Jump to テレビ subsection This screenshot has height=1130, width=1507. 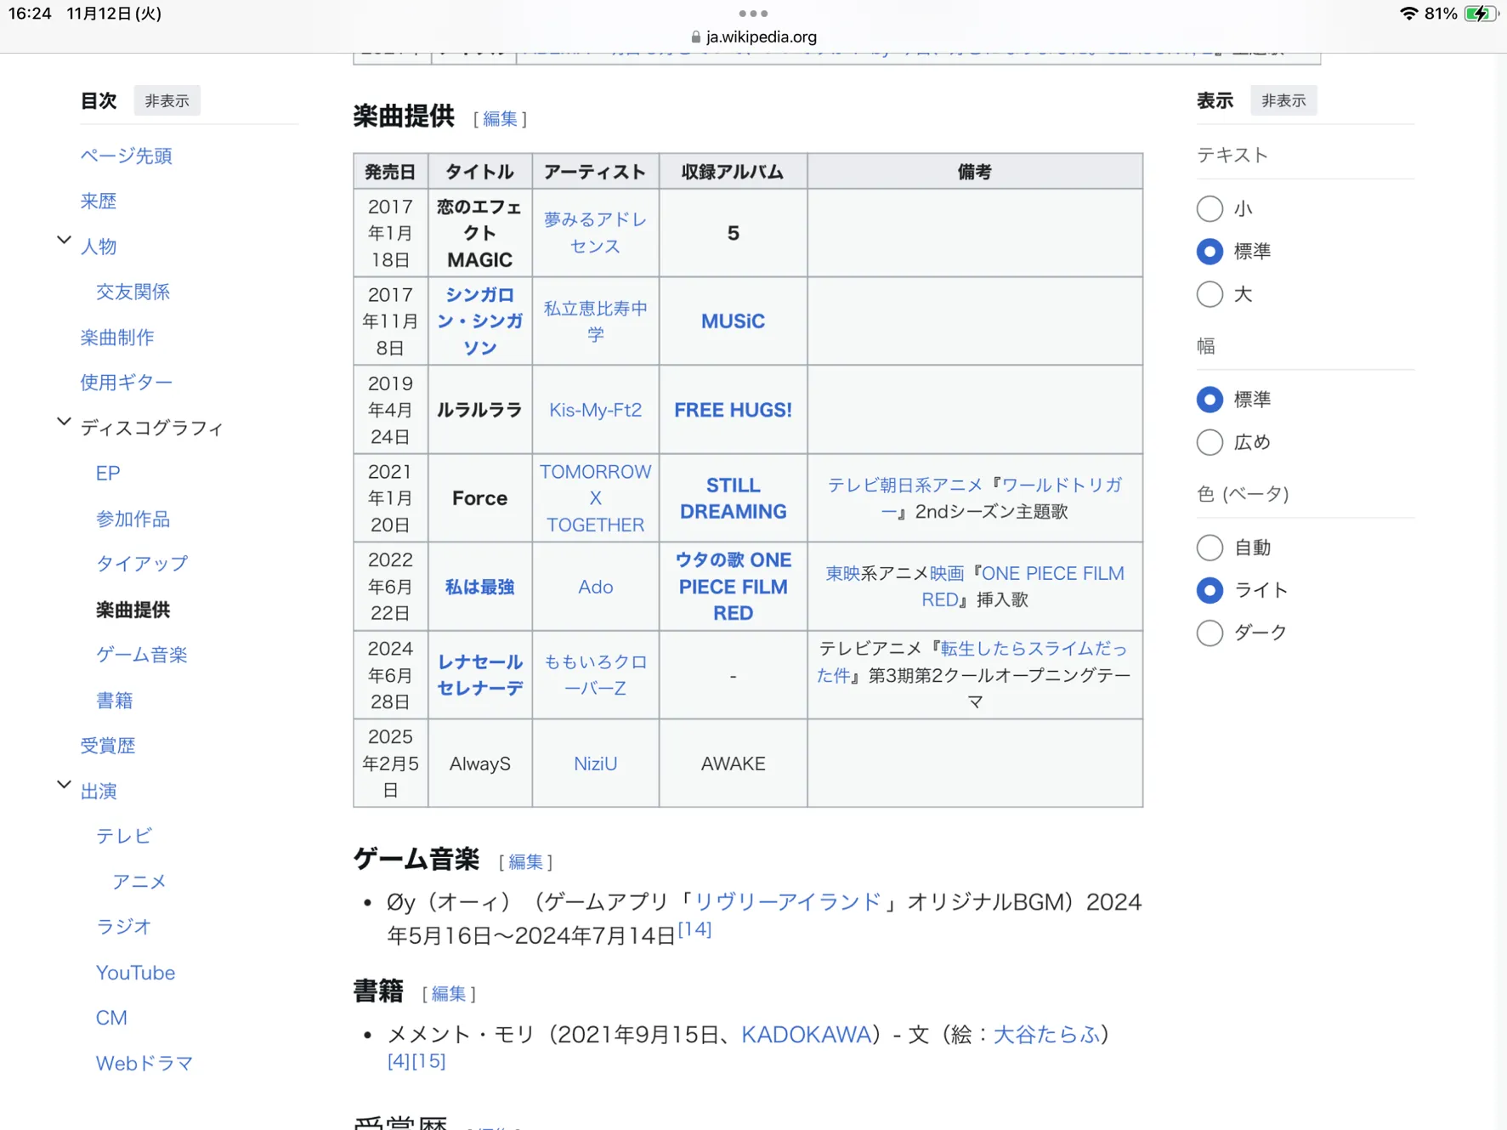[124, 837]
